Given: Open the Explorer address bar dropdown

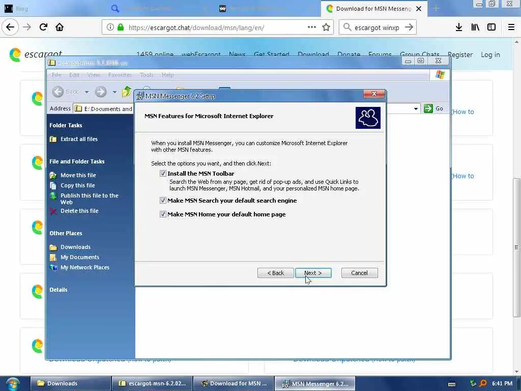Looking at the screenshot, I should point(416,109).
